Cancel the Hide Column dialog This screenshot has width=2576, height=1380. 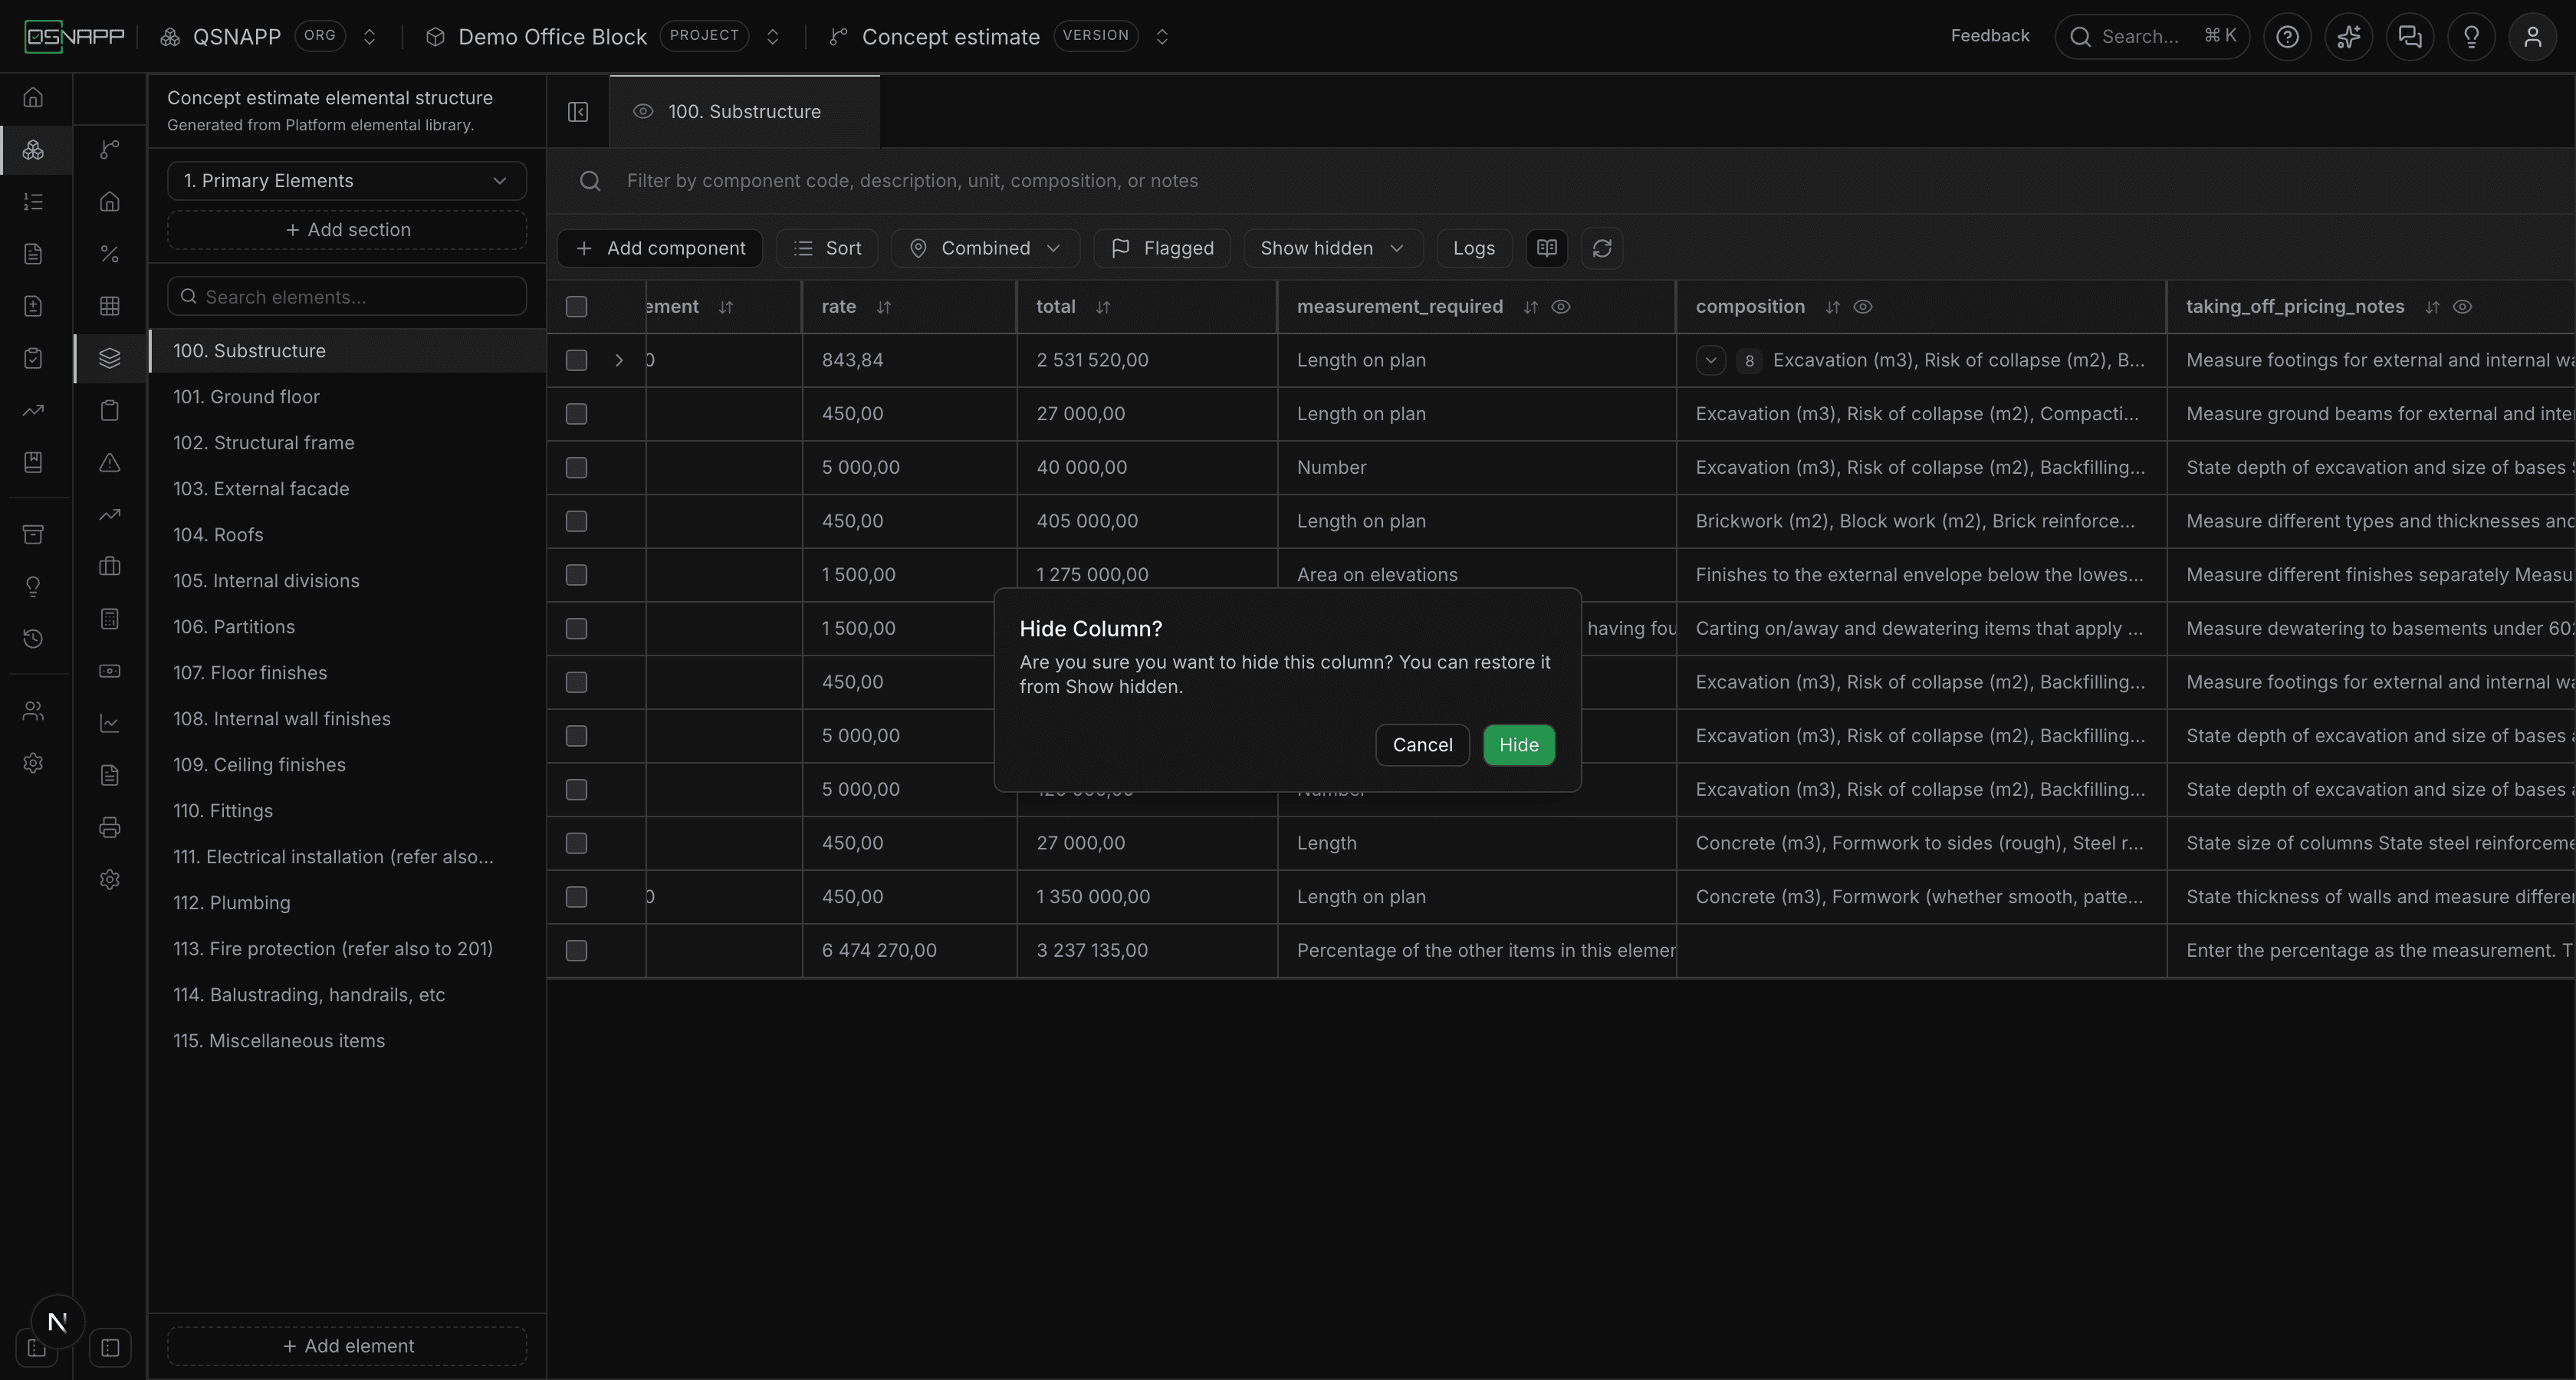1422,745
